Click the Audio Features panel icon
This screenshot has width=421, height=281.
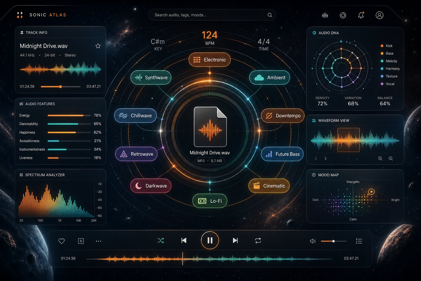point(21,104)
